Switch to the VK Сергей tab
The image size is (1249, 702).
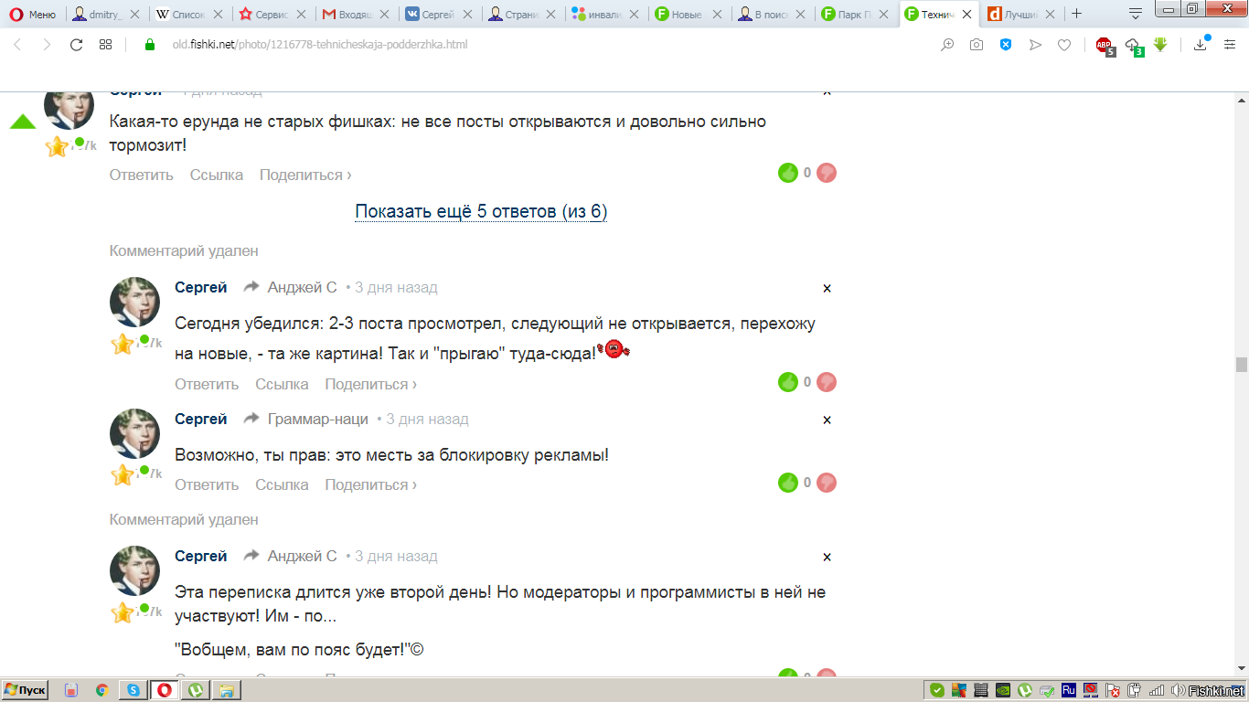coord(439,15)
